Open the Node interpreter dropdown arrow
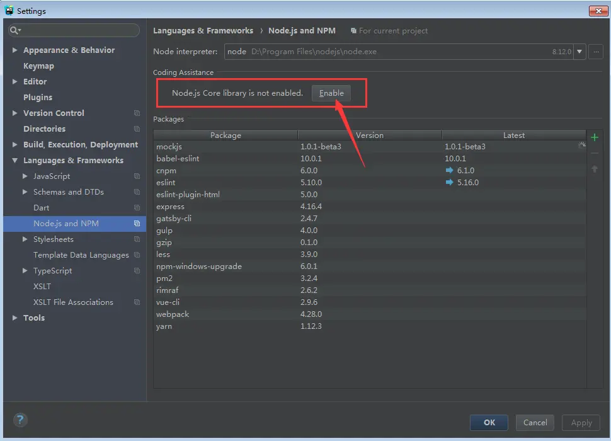Image resolution: width=611 pixels, height=441 pixels. [x=580, y=52]
